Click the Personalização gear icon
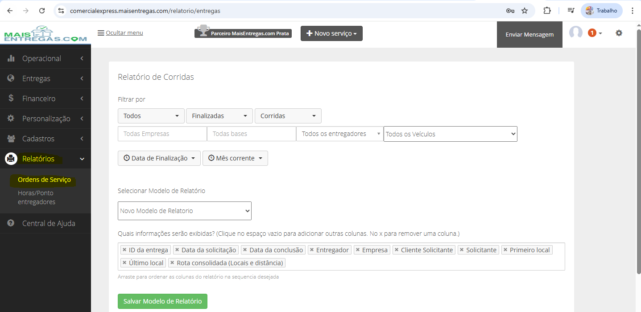 click(x=11, y=119)
